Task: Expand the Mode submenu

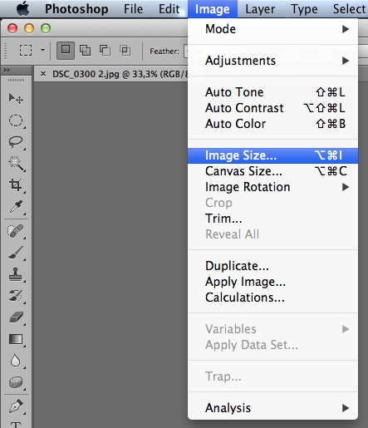Action: pyautogui.click(x=272, y=29)
